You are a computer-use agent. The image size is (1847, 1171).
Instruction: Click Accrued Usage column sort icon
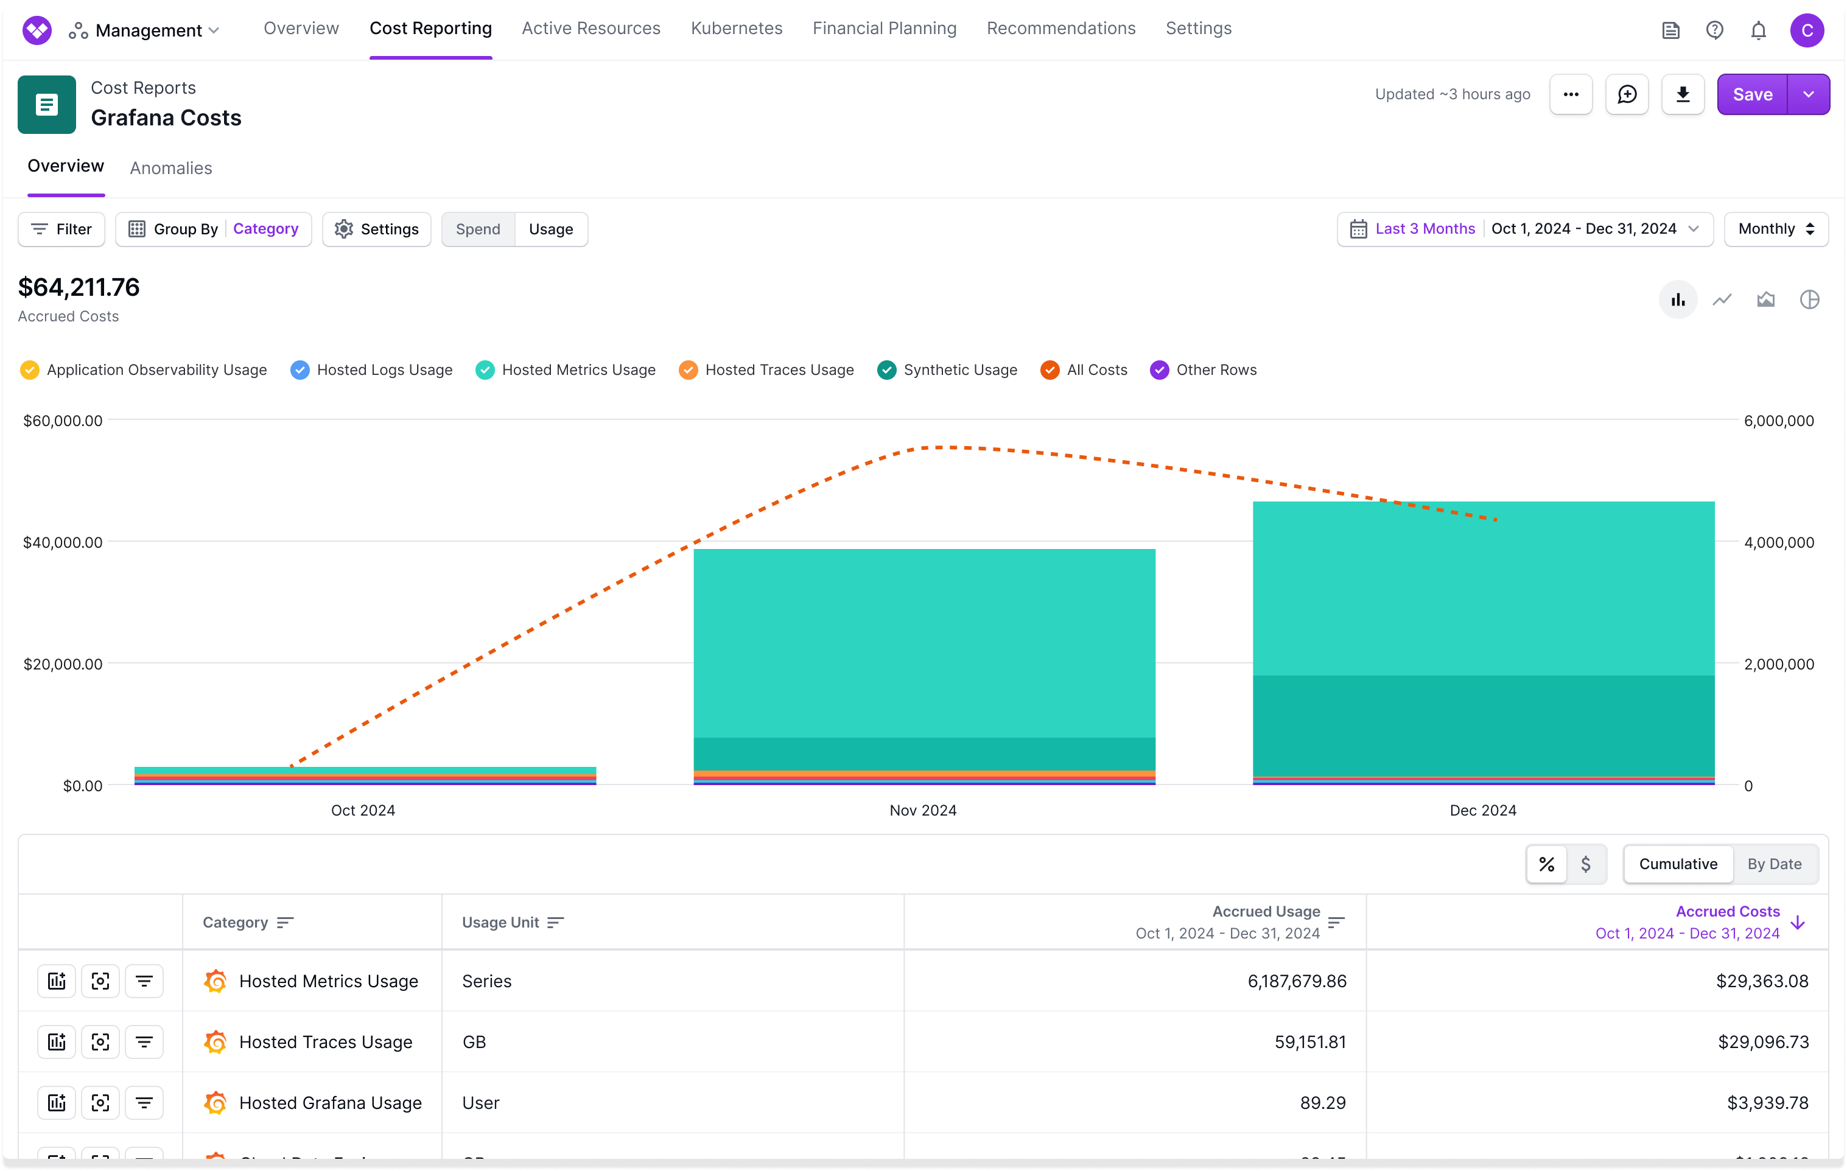tap(1336, 923)
